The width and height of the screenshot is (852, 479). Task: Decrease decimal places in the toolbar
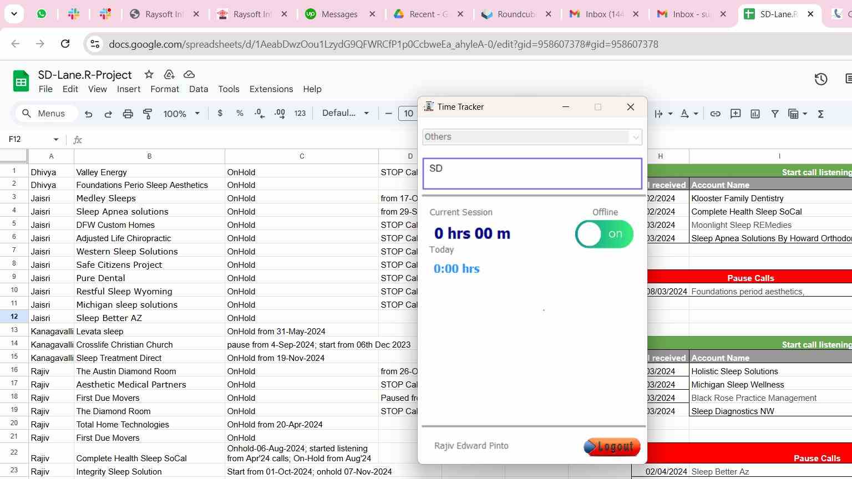(259, 113)
